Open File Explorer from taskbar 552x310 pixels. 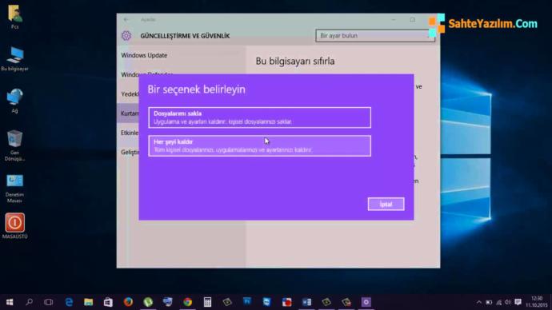pos(88,302)
